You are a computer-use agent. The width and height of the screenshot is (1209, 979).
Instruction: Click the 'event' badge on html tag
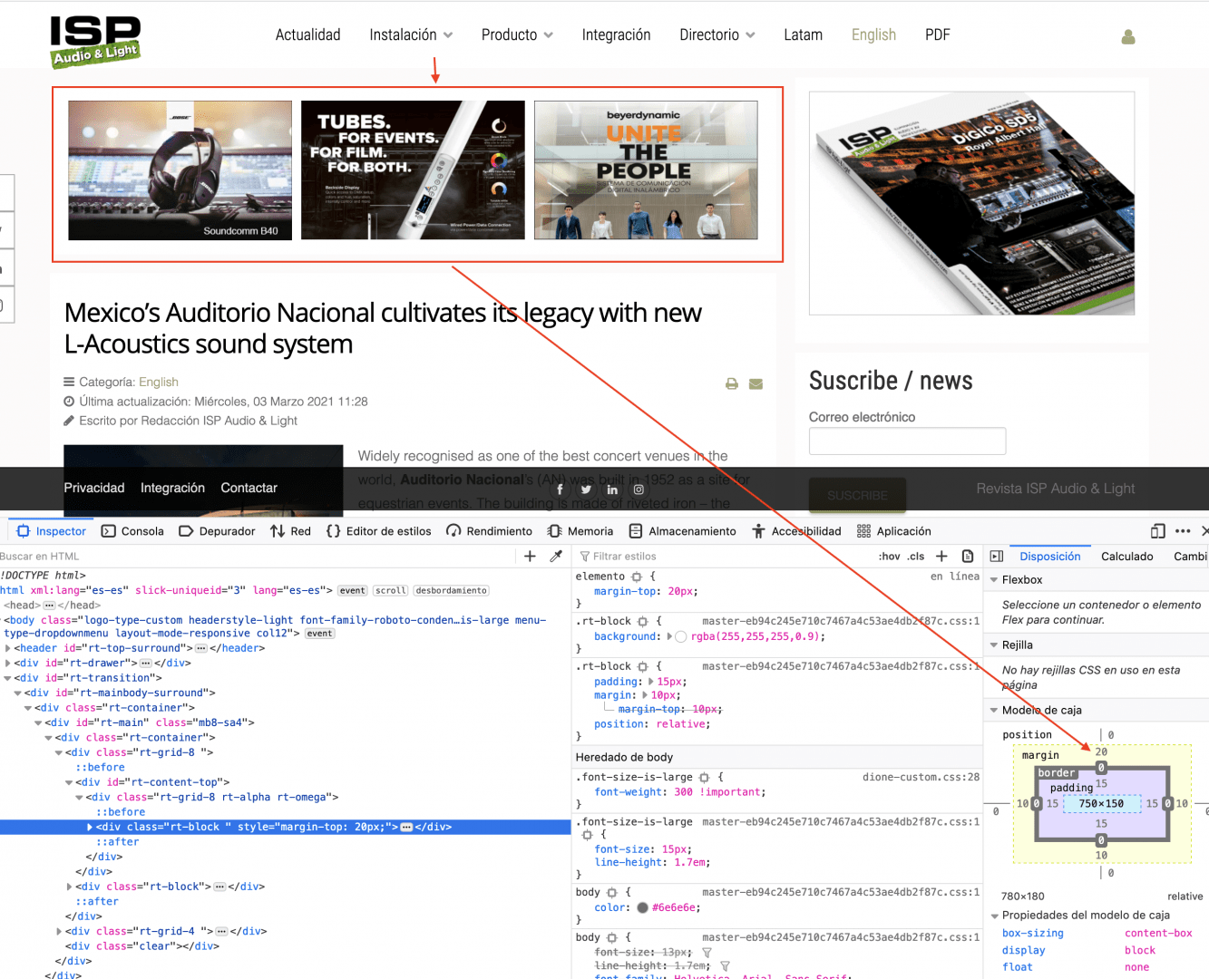pos(353,591)
